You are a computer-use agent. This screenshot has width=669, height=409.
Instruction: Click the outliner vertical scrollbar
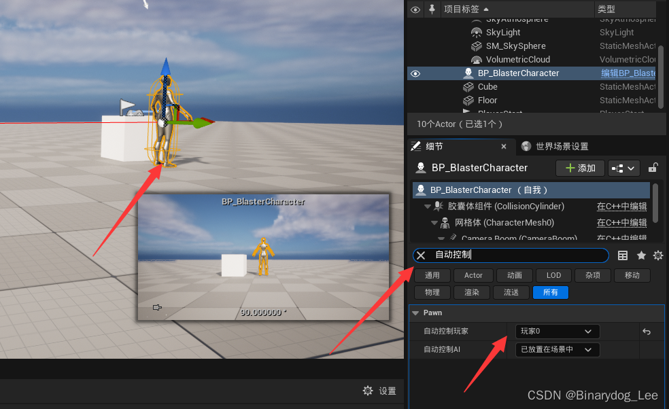[x=661, y=77]
